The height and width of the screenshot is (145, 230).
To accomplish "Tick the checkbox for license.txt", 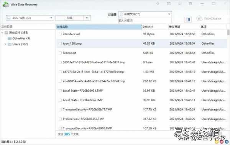I will [60, 53].
